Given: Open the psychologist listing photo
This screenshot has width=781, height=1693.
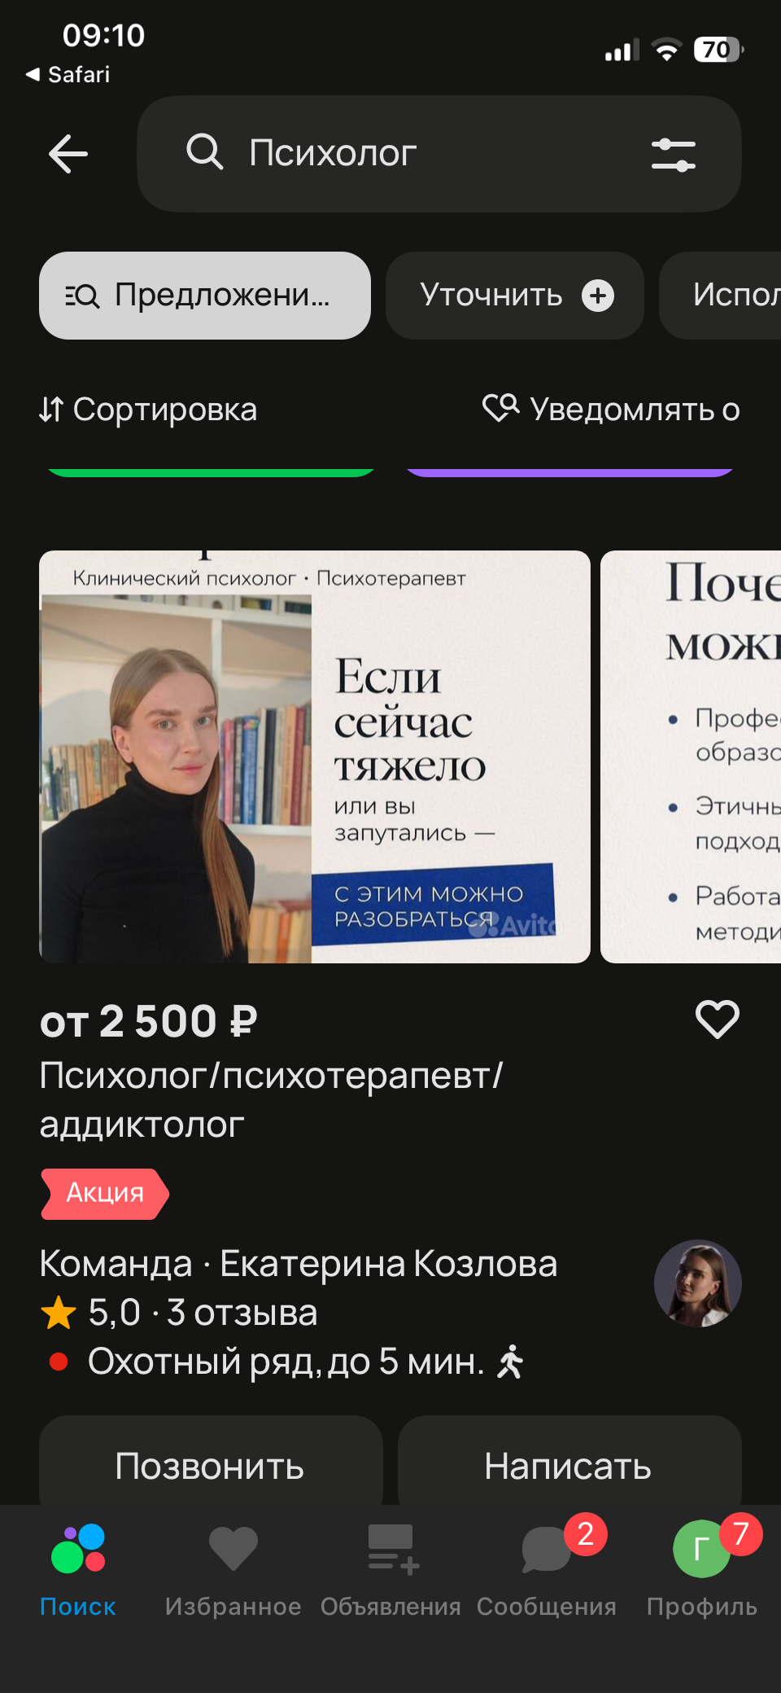Looking at the screenshot, I should [x=315, y=757].
